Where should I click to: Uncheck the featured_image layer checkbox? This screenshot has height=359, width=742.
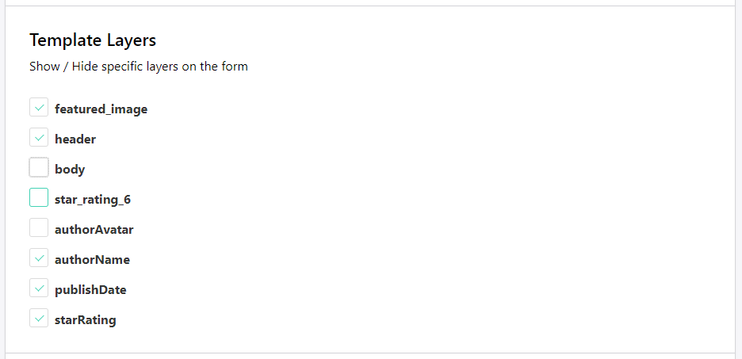(39, 108)
